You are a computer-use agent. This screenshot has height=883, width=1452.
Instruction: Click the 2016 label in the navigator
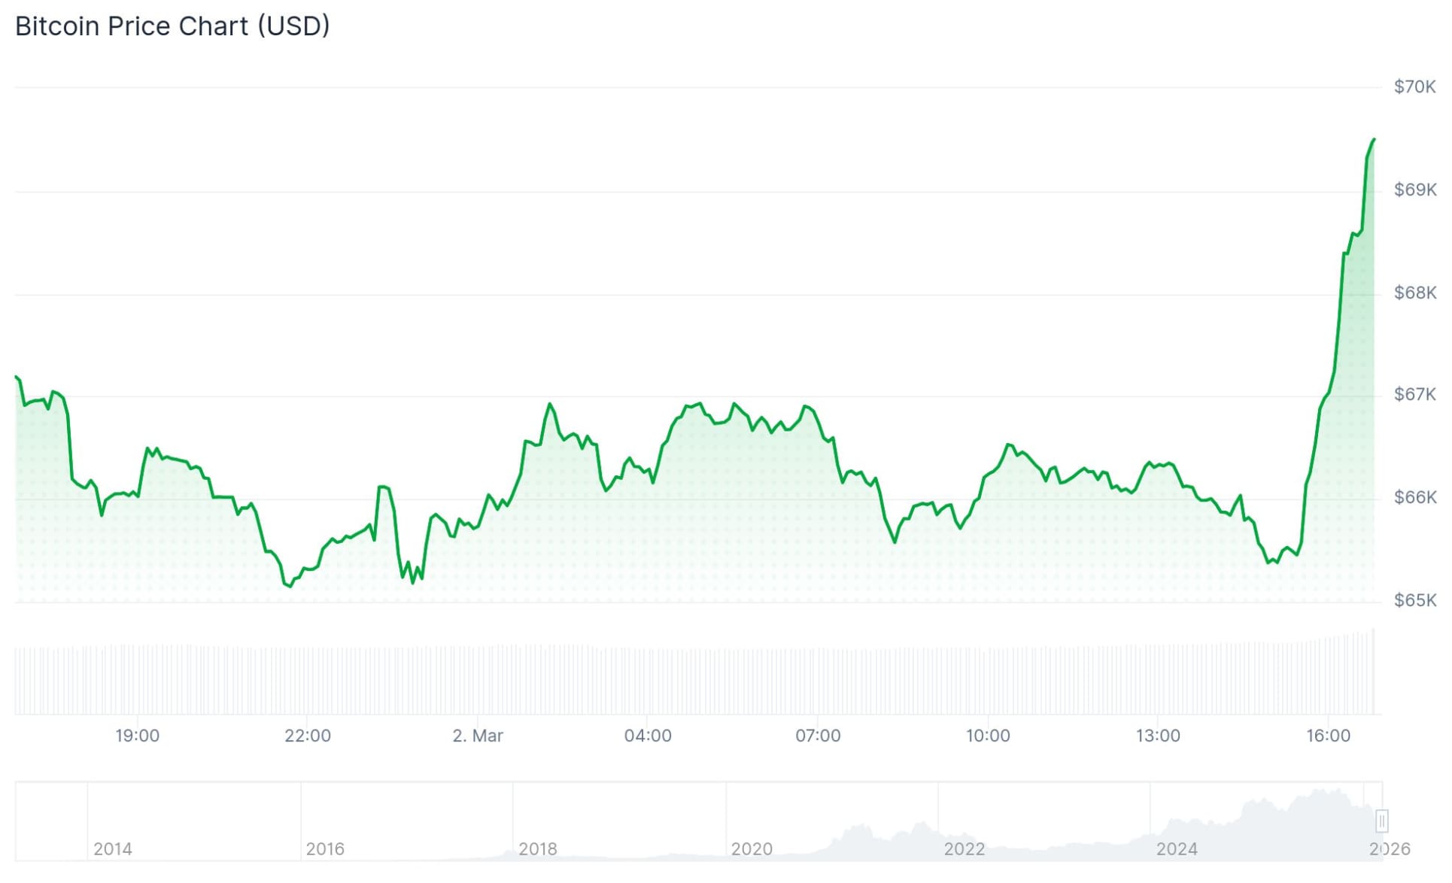coord(325,849)
